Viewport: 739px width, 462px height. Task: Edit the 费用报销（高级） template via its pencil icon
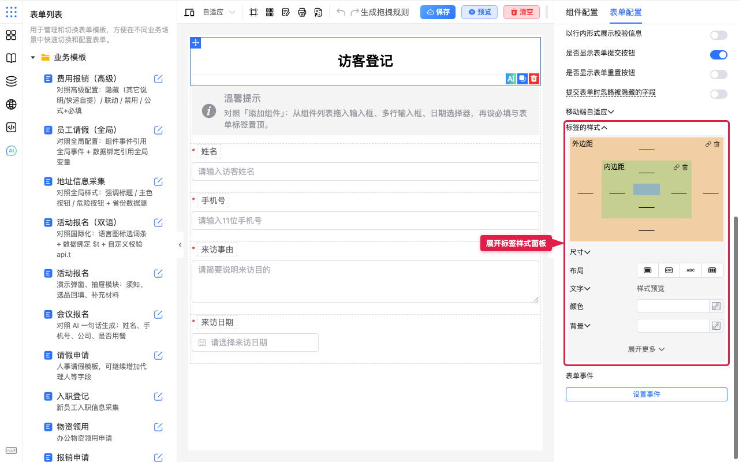[158, 79]
